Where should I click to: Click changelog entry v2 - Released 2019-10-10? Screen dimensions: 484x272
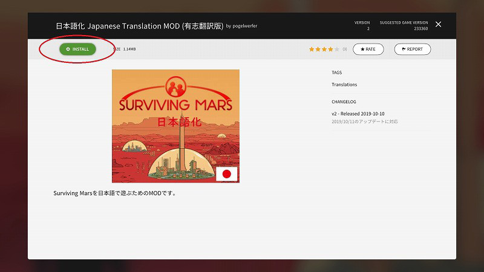coord(358,114)
